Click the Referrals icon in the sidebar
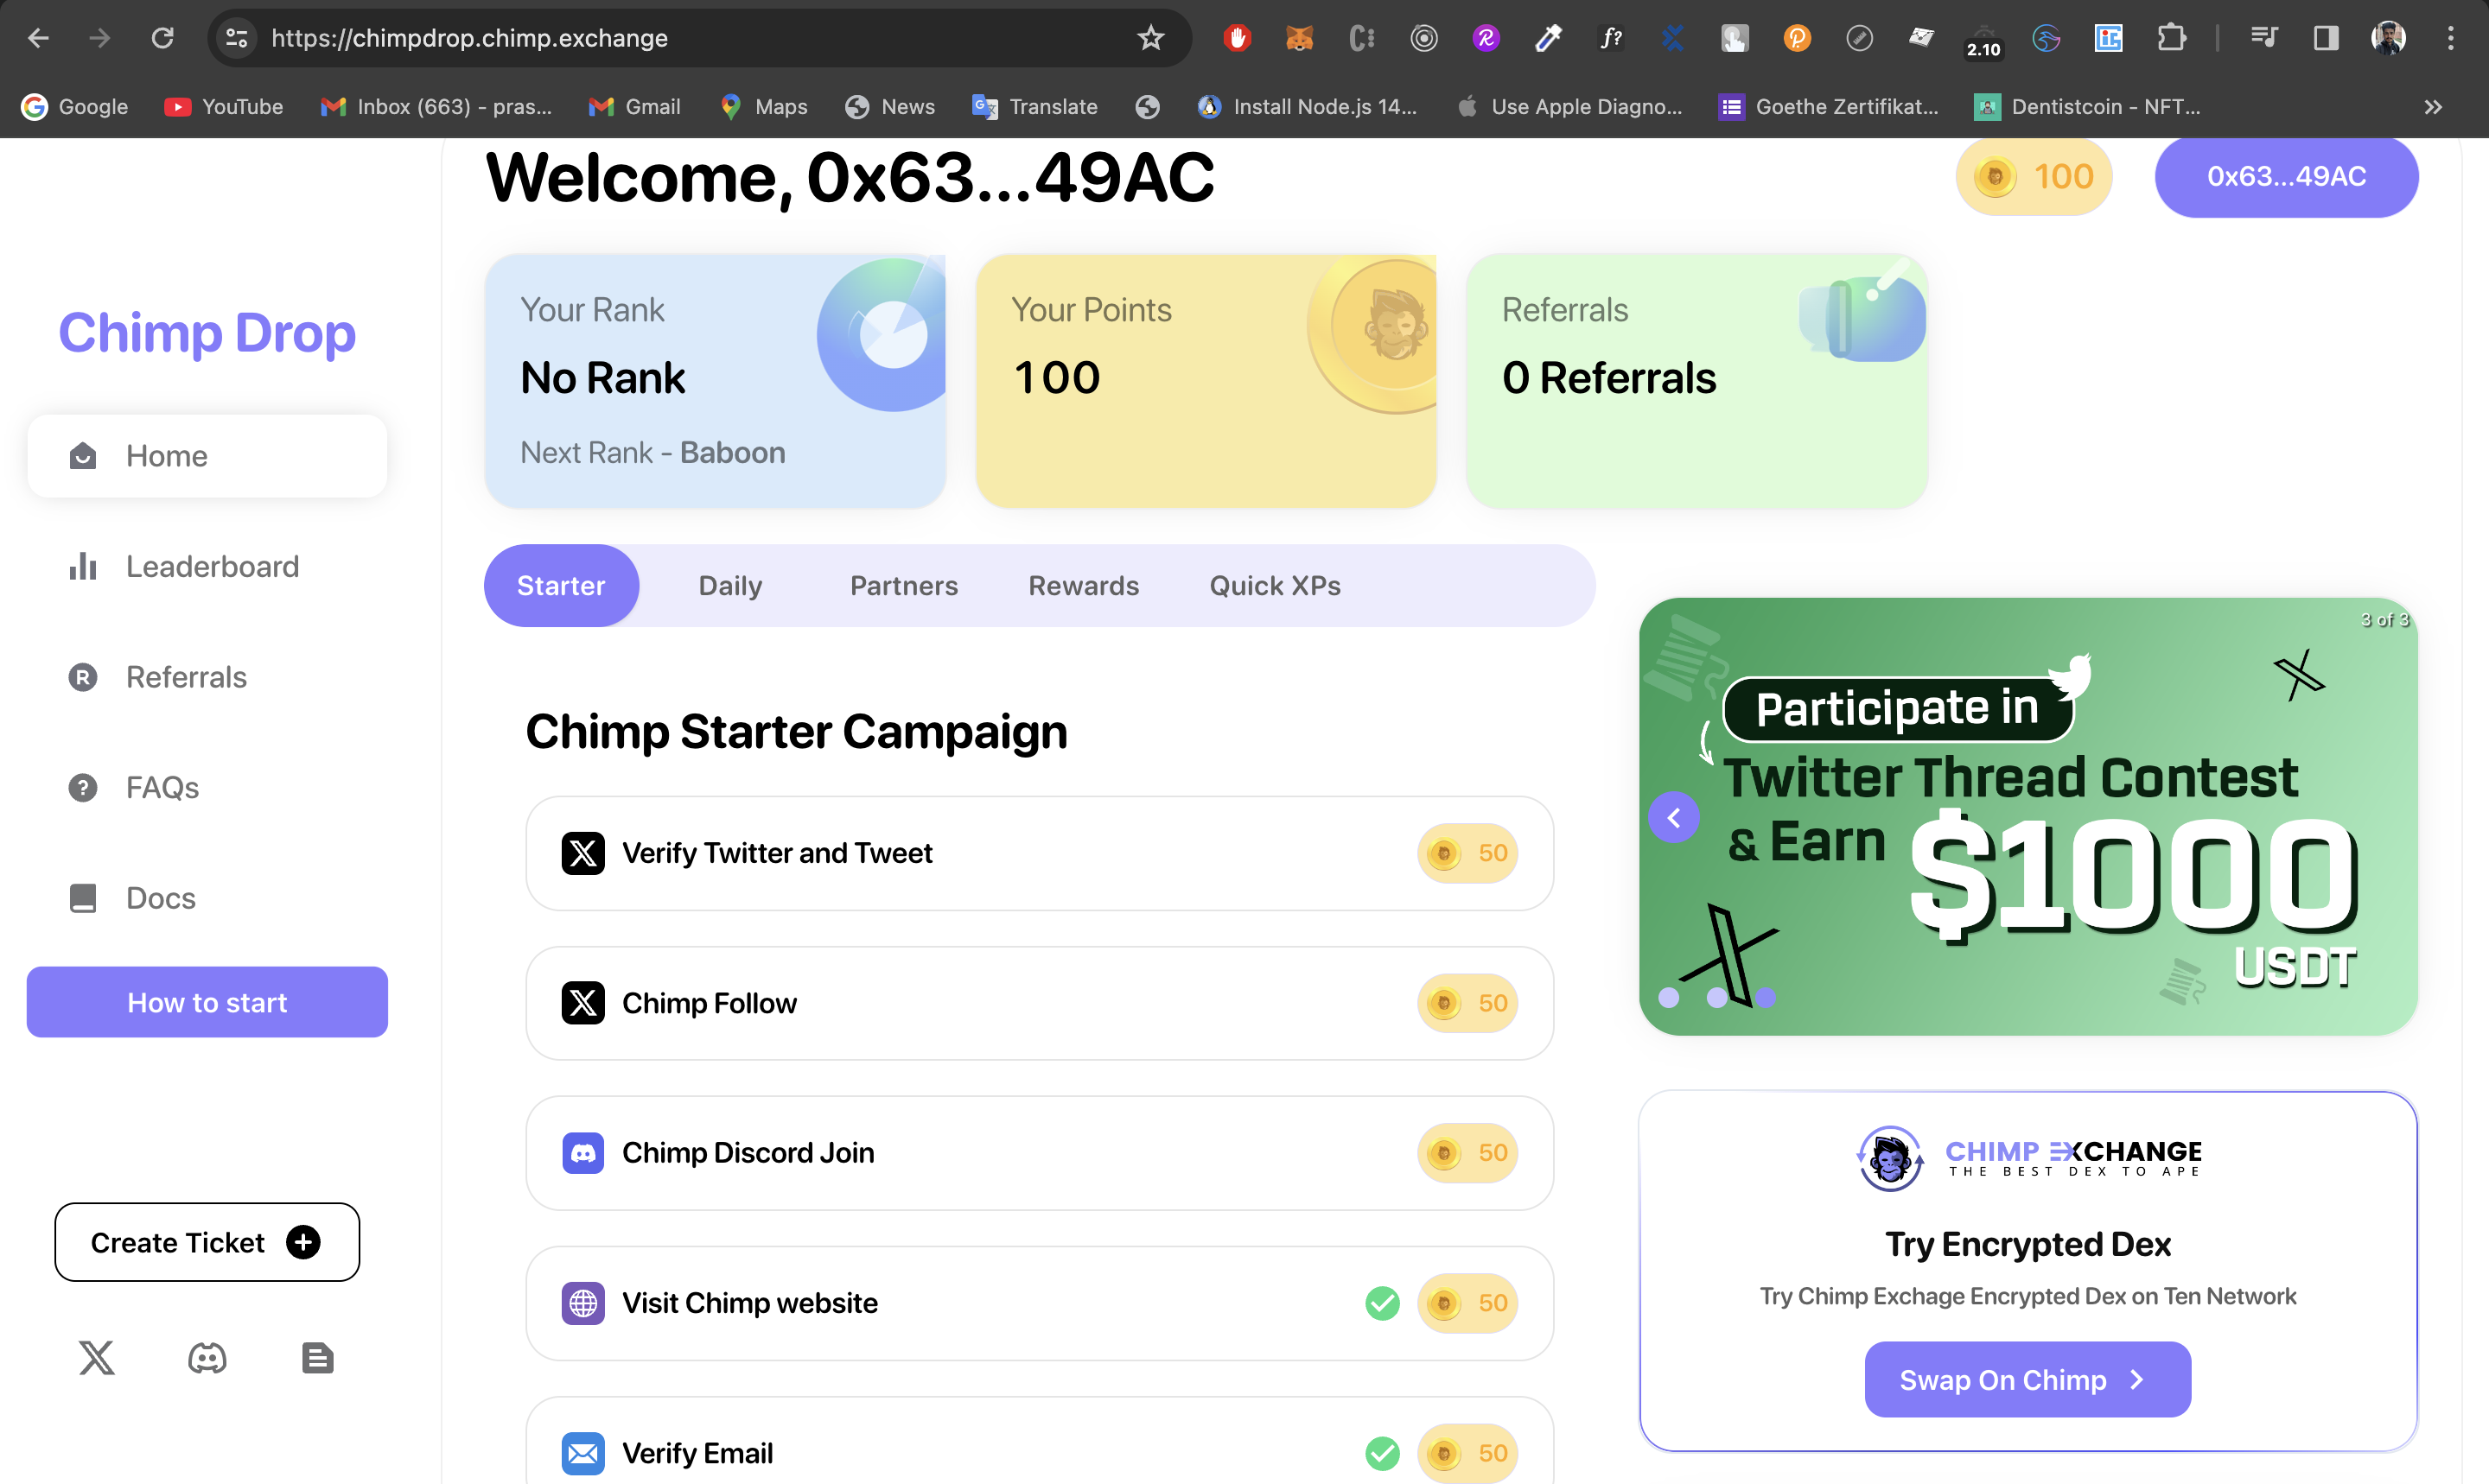The width and height of the screenshot is (2489, 1484). pos(82,677)
